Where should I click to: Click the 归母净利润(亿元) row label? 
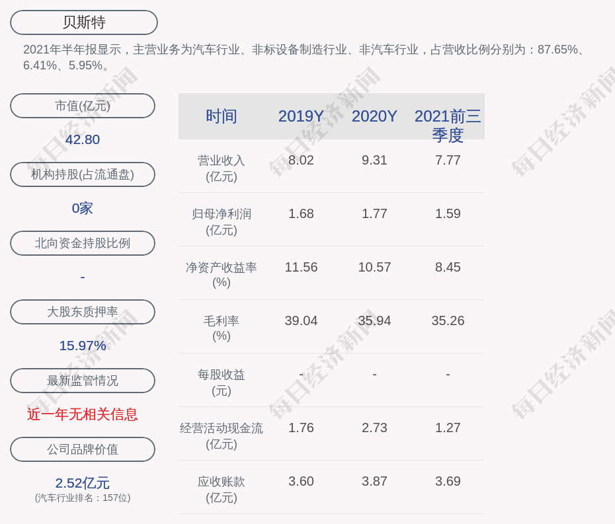(222, 222)
